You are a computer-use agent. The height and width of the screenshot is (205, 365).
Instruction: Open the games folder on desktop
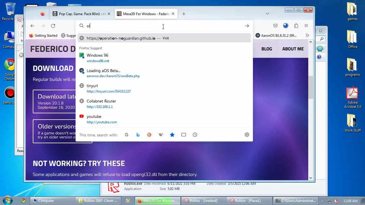(x=352, y=12)
